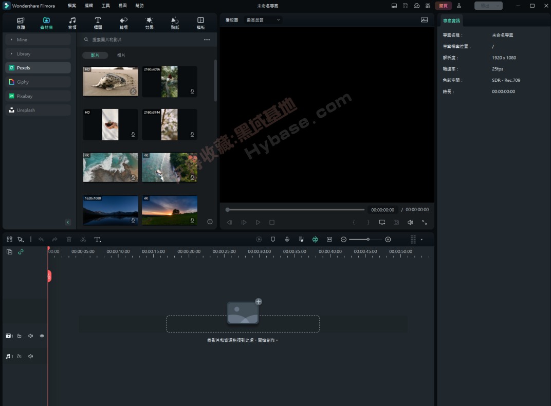Image resolution: width=551 pixels, height=406 pixels.
Task: Open the Effects tab with sparkle icon
Action: (x=149, y=23)
